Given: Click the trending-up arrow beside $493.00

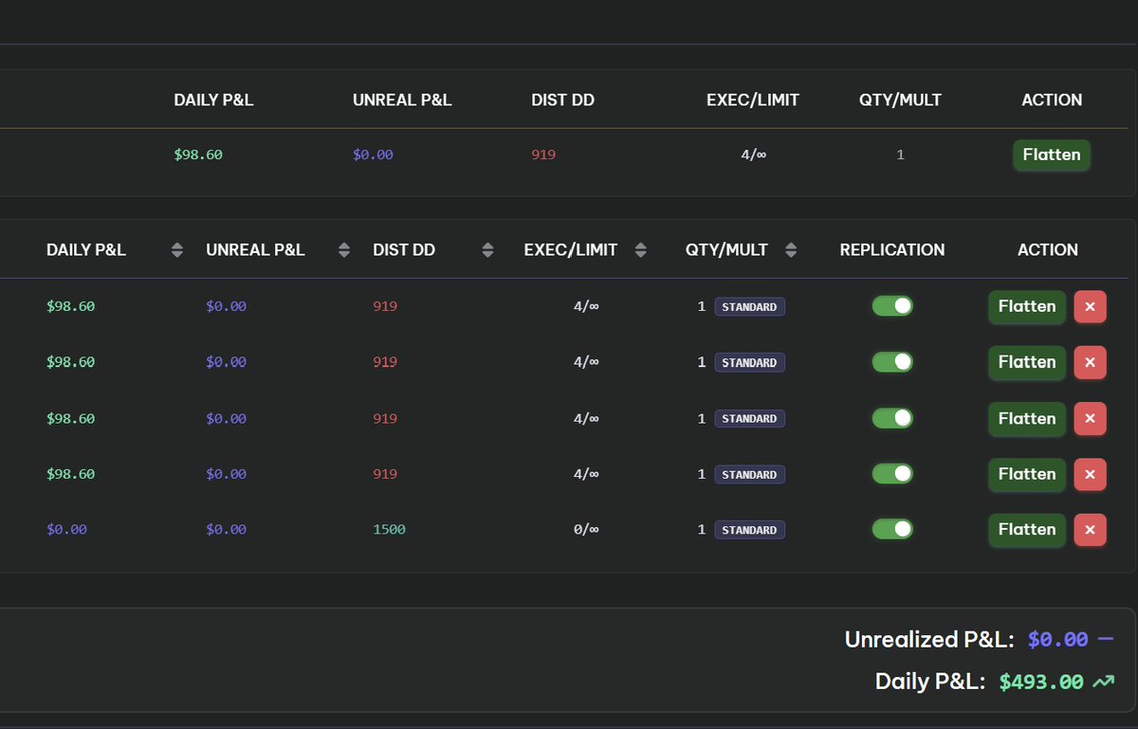Looking at the screenshot, I should [1103, 681].
